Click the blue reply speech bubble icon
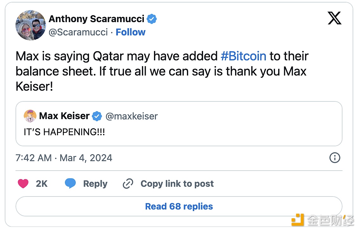Image resolution: width=358 pixels, height=230 pixels. [x=70, y=184]
